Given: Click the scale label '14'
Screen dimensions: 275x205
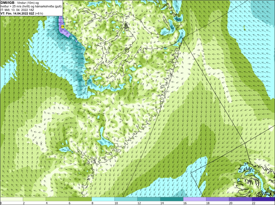Looking at the screenshot, I should click(x=162, y=203).
